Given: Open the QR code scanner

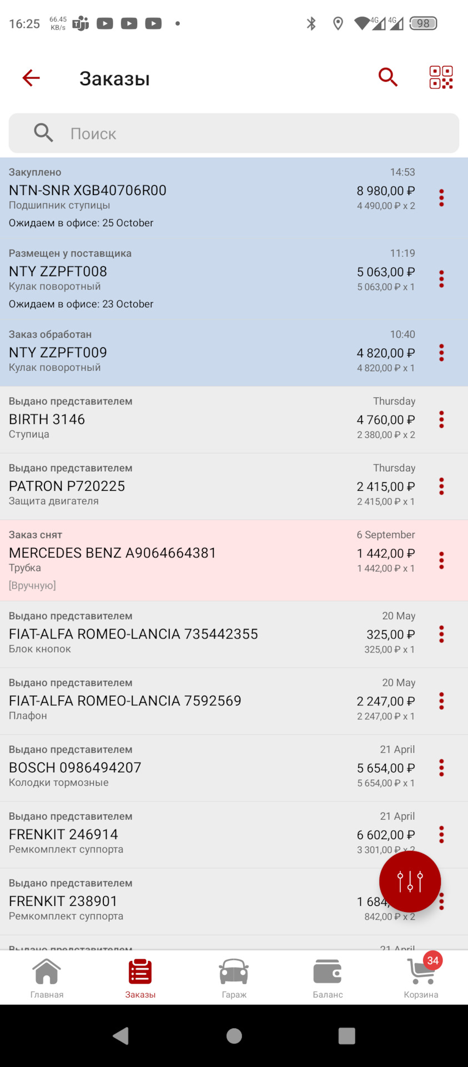Looking at the screenshot, I should [x=441, y=77].
